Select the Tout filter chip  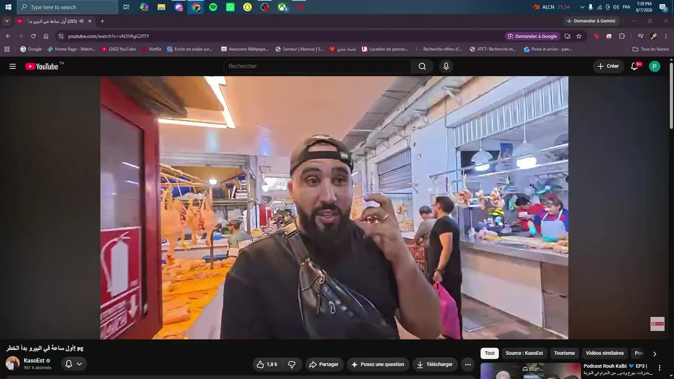490,353
